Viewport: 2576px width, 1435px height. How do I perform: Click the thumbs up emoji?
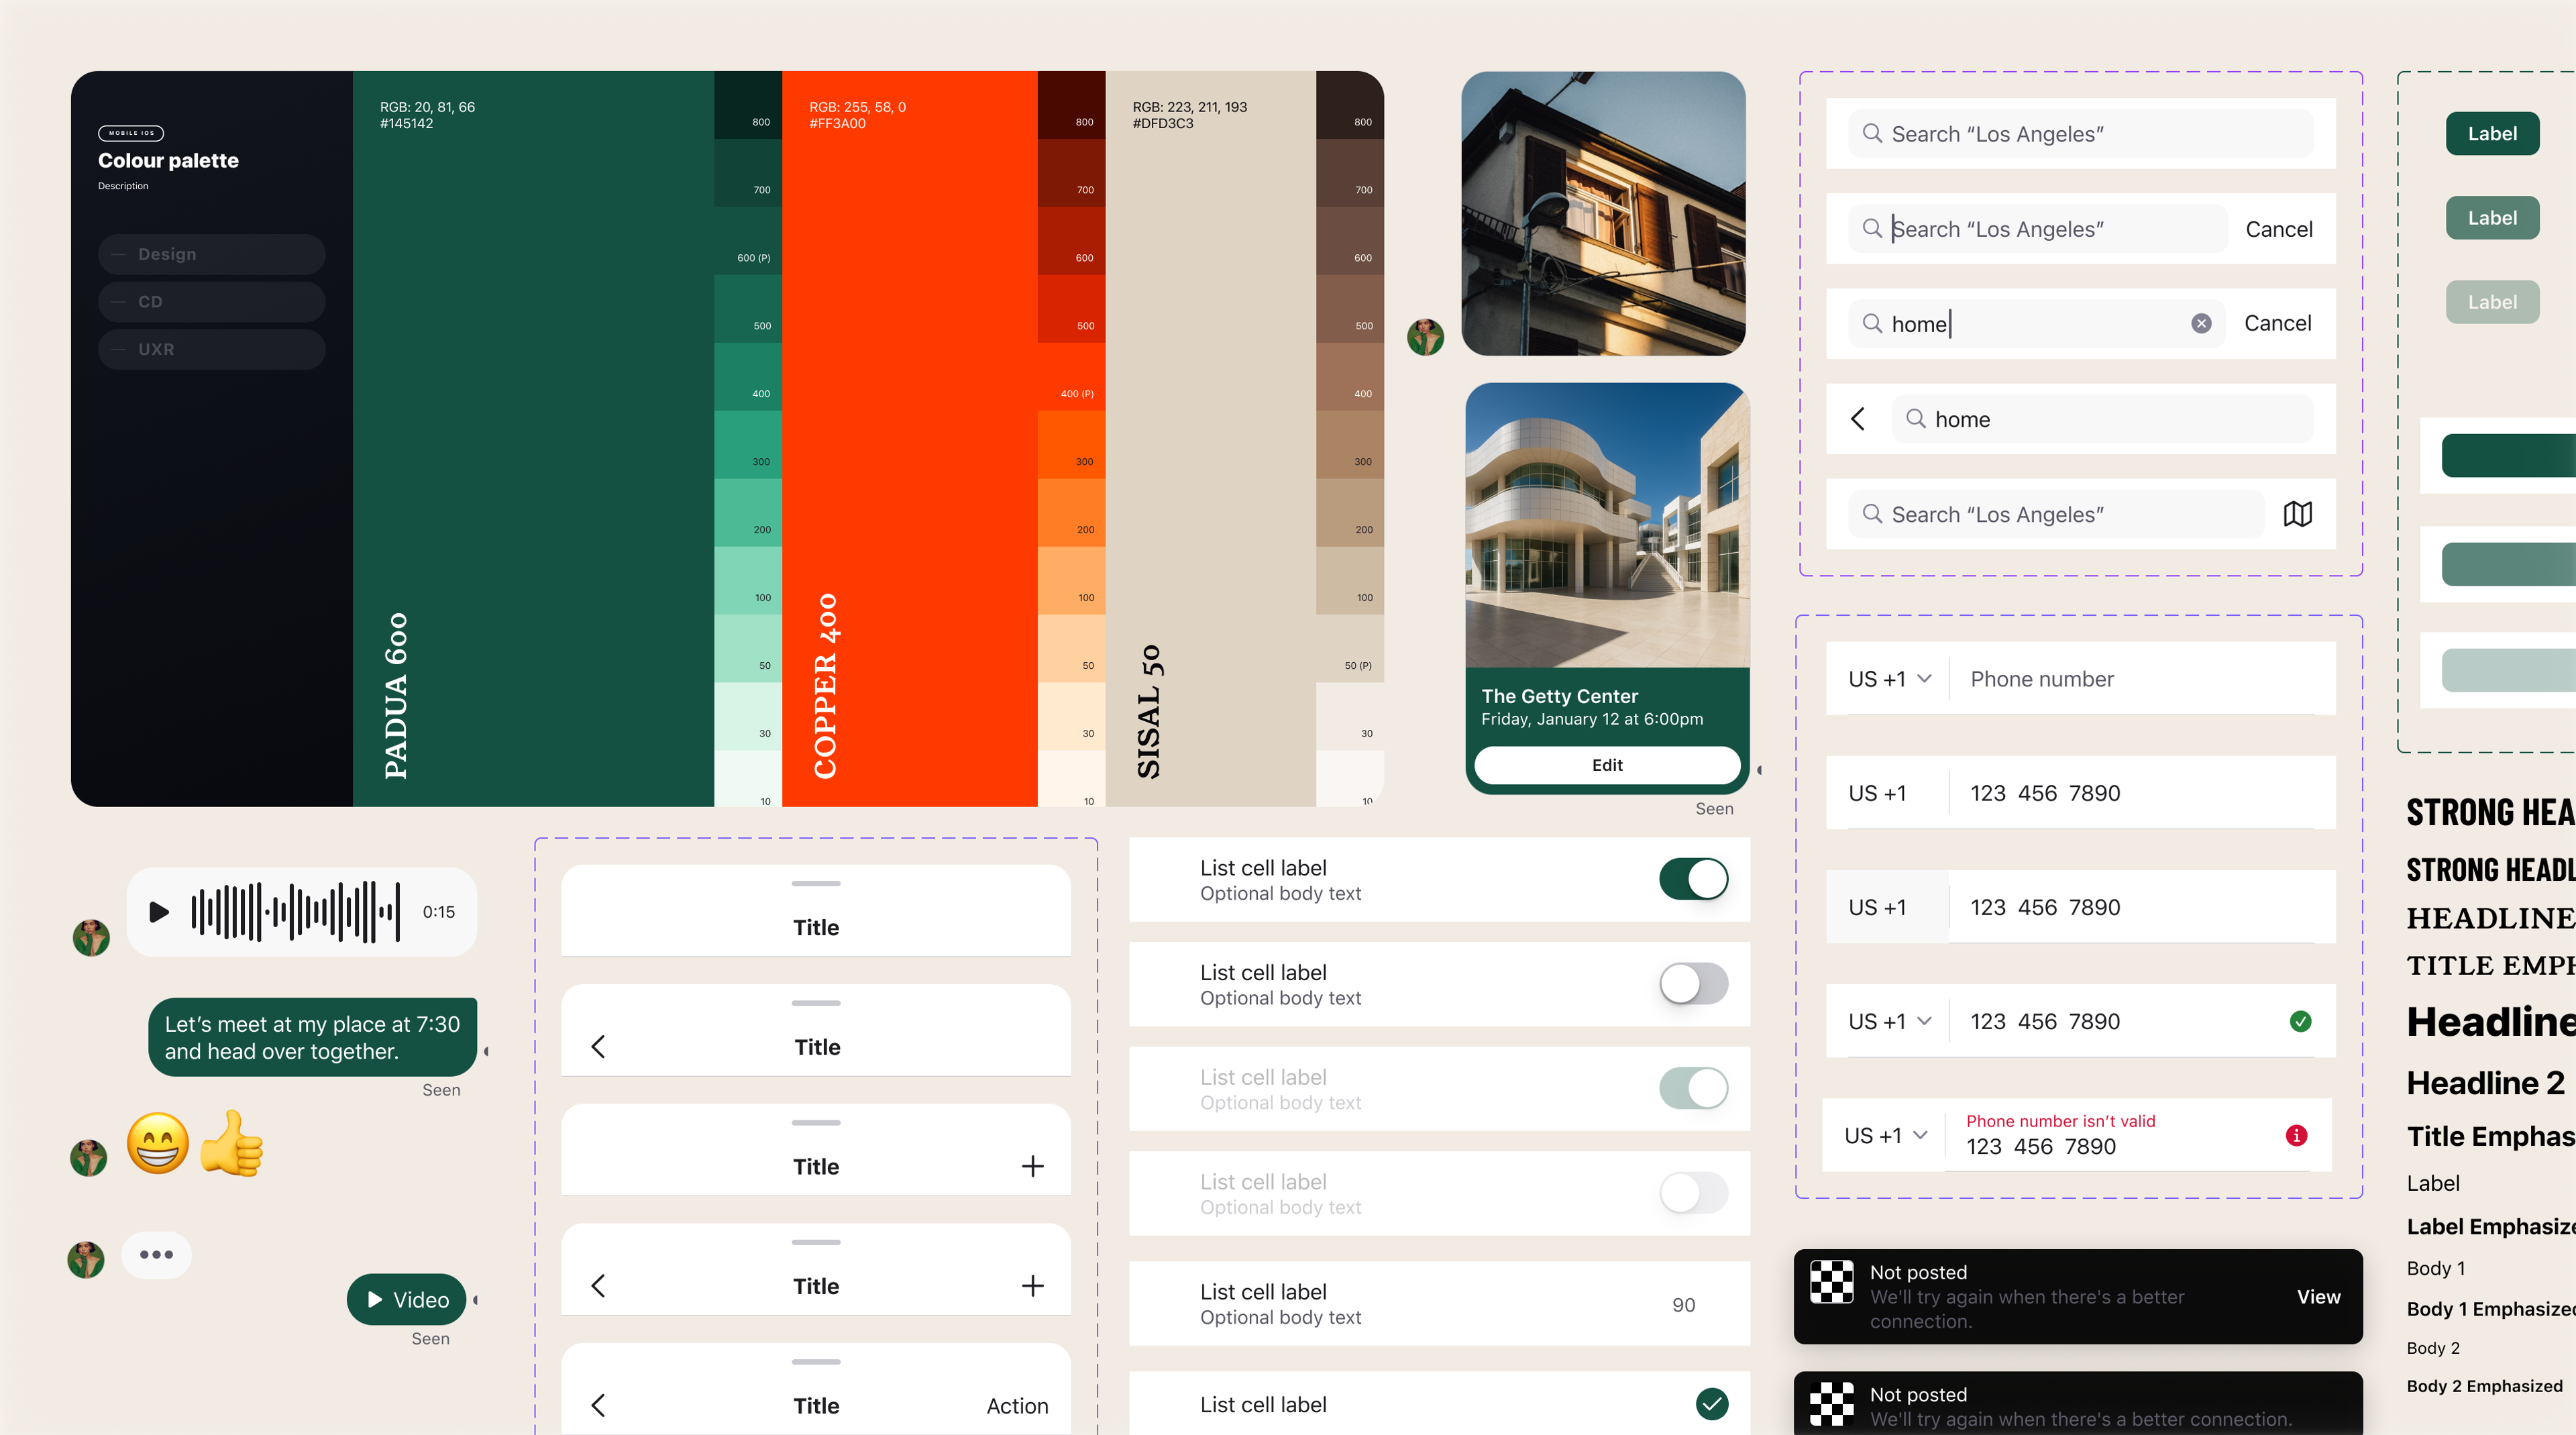click(232, 1142)
